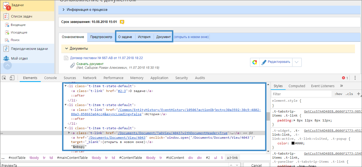Toggle device toolbar icon in DevTools
362x167 pixels.
click(12, 78)
